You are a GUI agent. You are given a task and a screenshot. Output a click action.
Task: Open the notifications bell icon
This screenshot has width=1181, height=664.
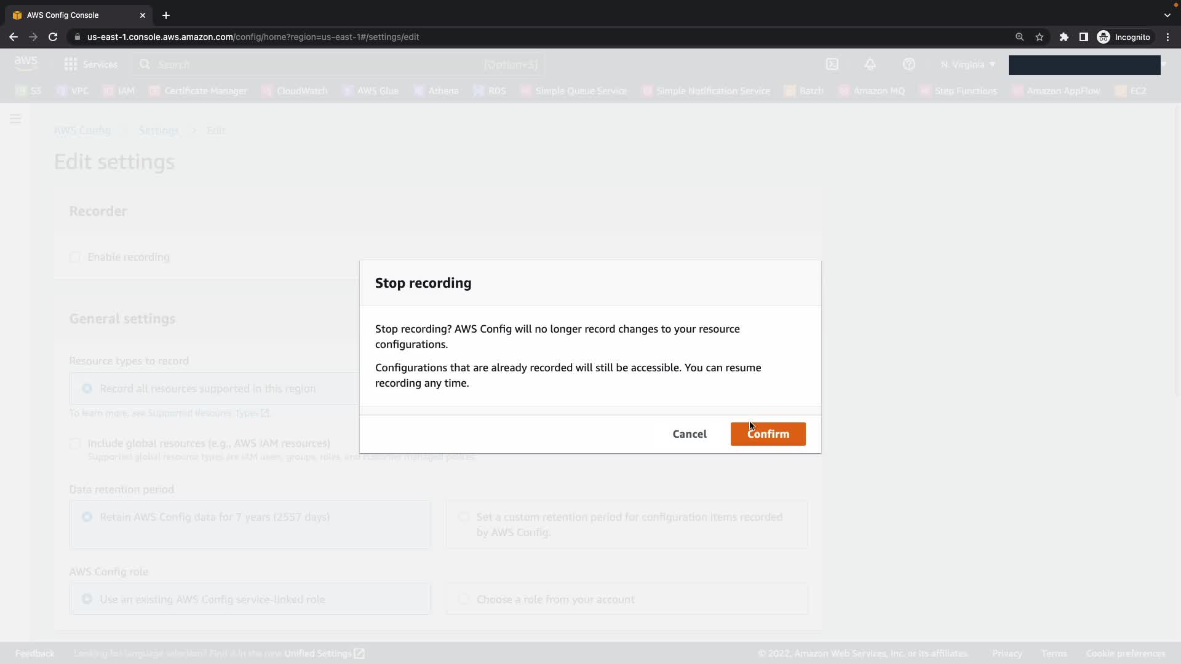click(x=870, y=64)
